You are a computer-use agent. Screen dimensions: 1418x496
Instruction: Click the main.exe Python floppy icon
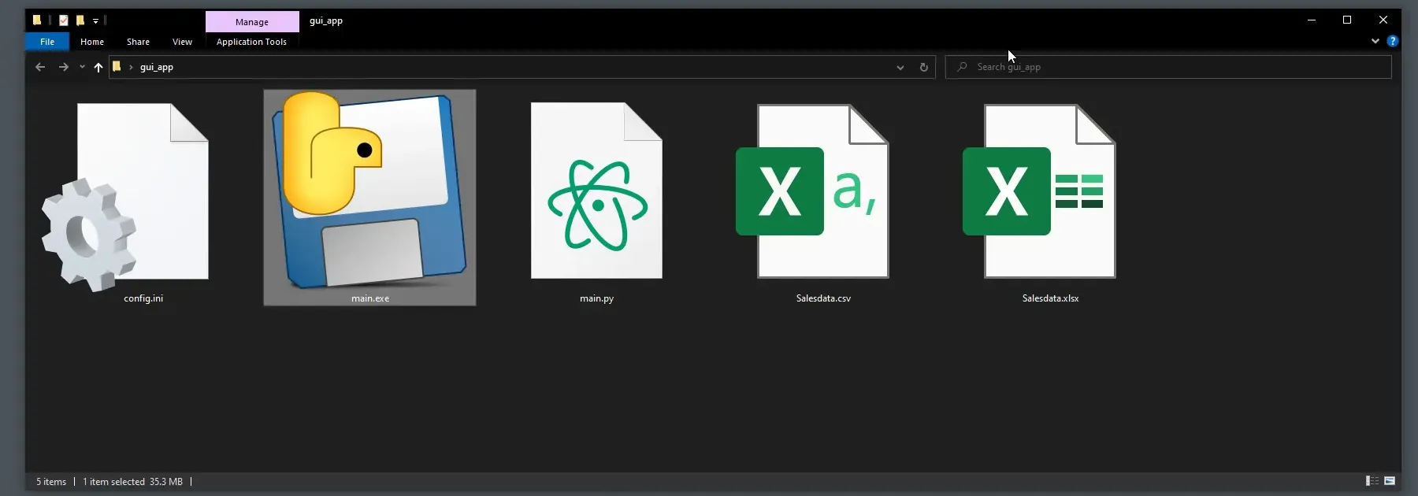pos(369,191)
